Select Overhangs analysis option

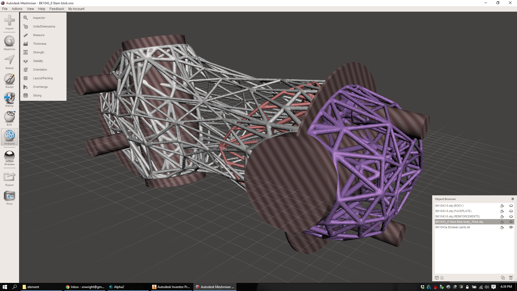coord(40,86)
